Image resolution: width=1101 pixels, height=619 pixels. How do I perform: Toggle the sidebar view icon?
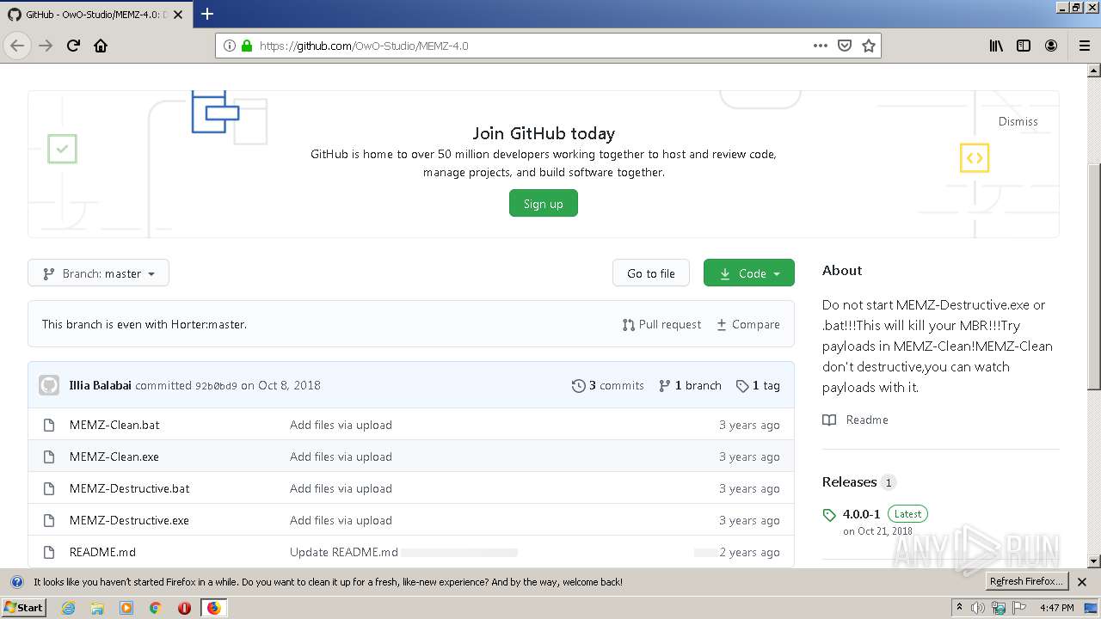tap(1024, 46)
